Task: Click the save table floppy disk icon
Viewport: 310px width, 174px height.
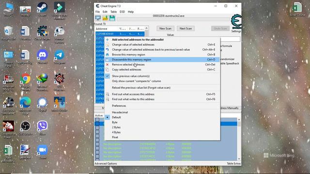Action: [112, 18]
